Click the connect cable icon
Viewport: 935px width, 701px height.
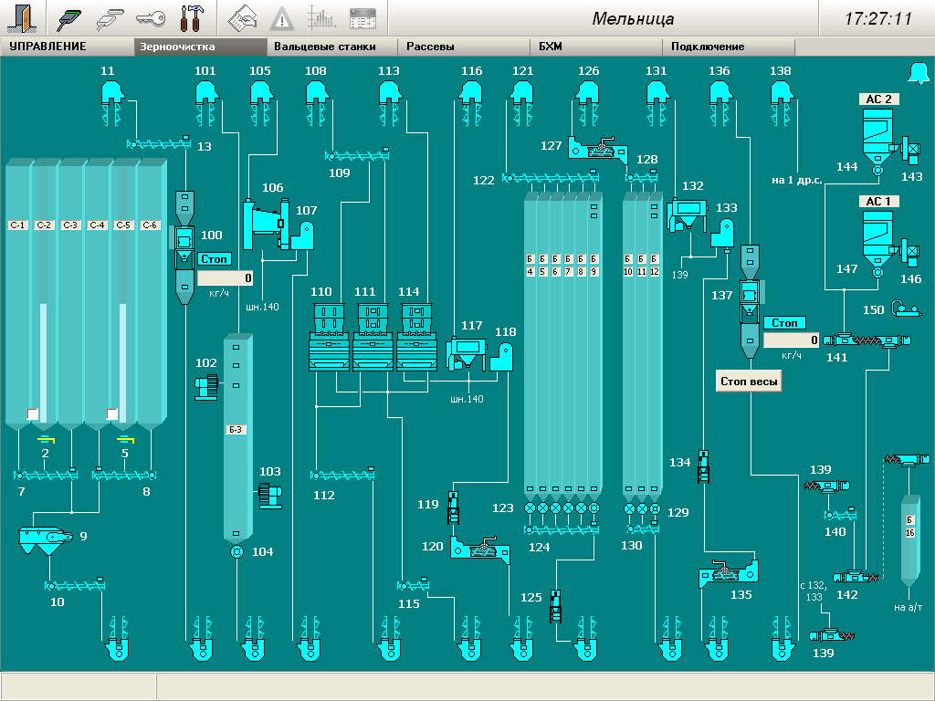point(69,18)
